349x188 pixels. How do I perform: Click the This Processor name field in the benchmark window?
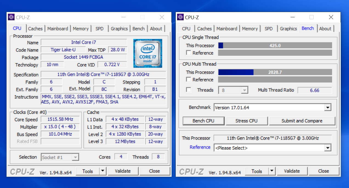273,138
